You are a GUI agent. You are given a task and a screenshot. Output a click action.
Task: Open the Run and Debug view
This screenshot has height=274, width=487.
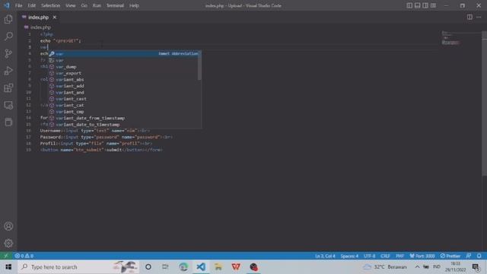point(8,71)
